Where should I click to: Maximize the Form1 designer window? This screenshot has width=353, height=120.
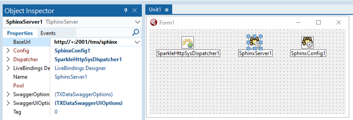pos(318,22)
